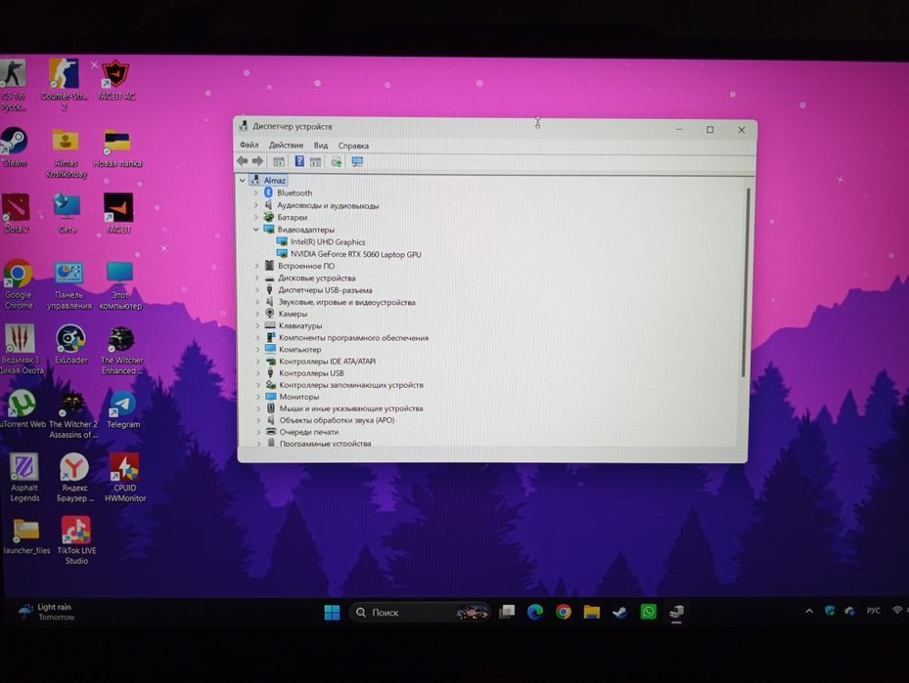909x683 pixels.
Task: Select the Панель управления desktop icon
Action: pos(69,285)
